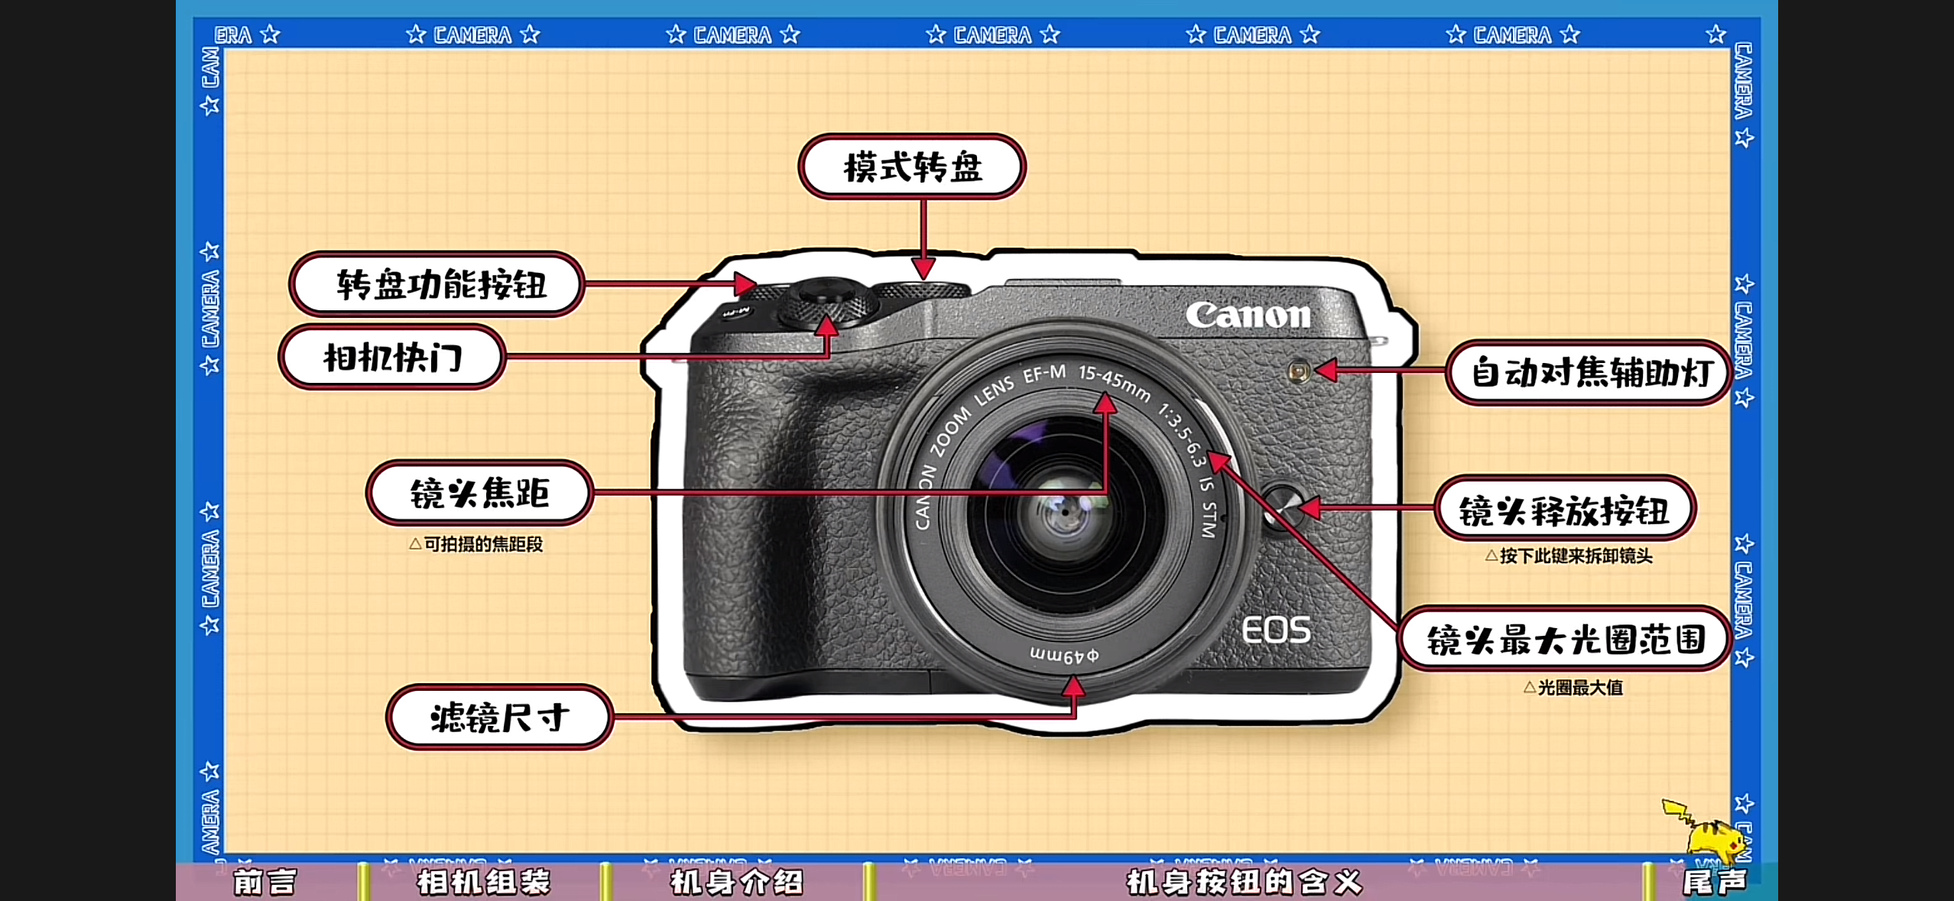Viewport: 1954px width, 901px height.
Task: Go to 机身按钮的含义 chapter tab
Action: (x=1245, y=882)
